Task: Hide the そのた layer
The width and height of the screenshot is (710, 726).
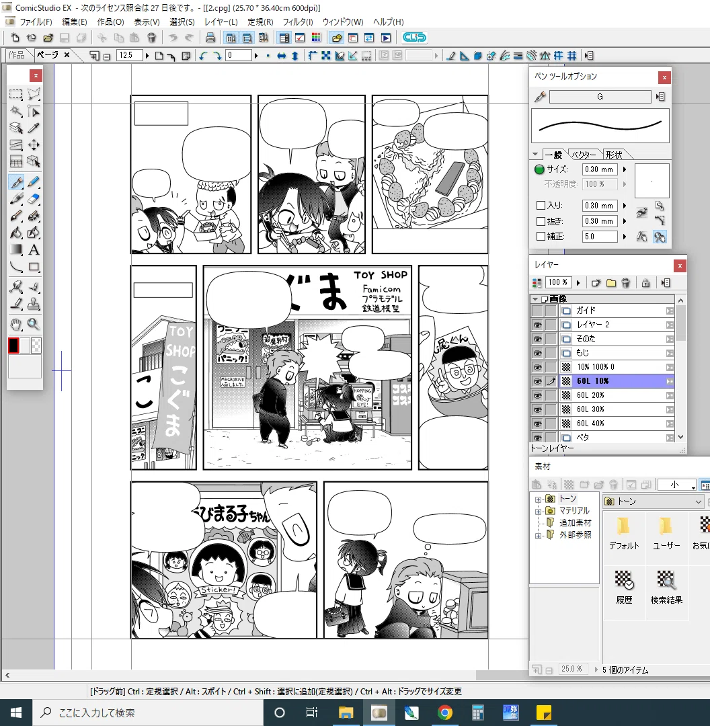Action: pyautogui.click(x=537, y=339)
